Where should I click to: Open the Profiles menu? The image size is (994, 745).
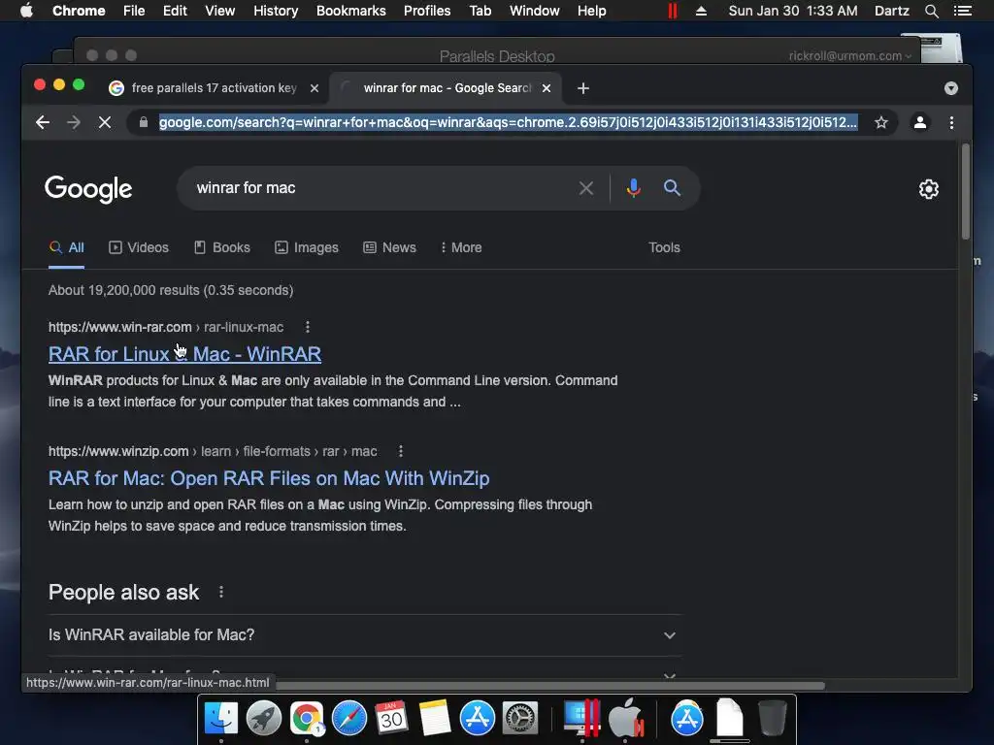pyautogui.click(x=427, y=11)
